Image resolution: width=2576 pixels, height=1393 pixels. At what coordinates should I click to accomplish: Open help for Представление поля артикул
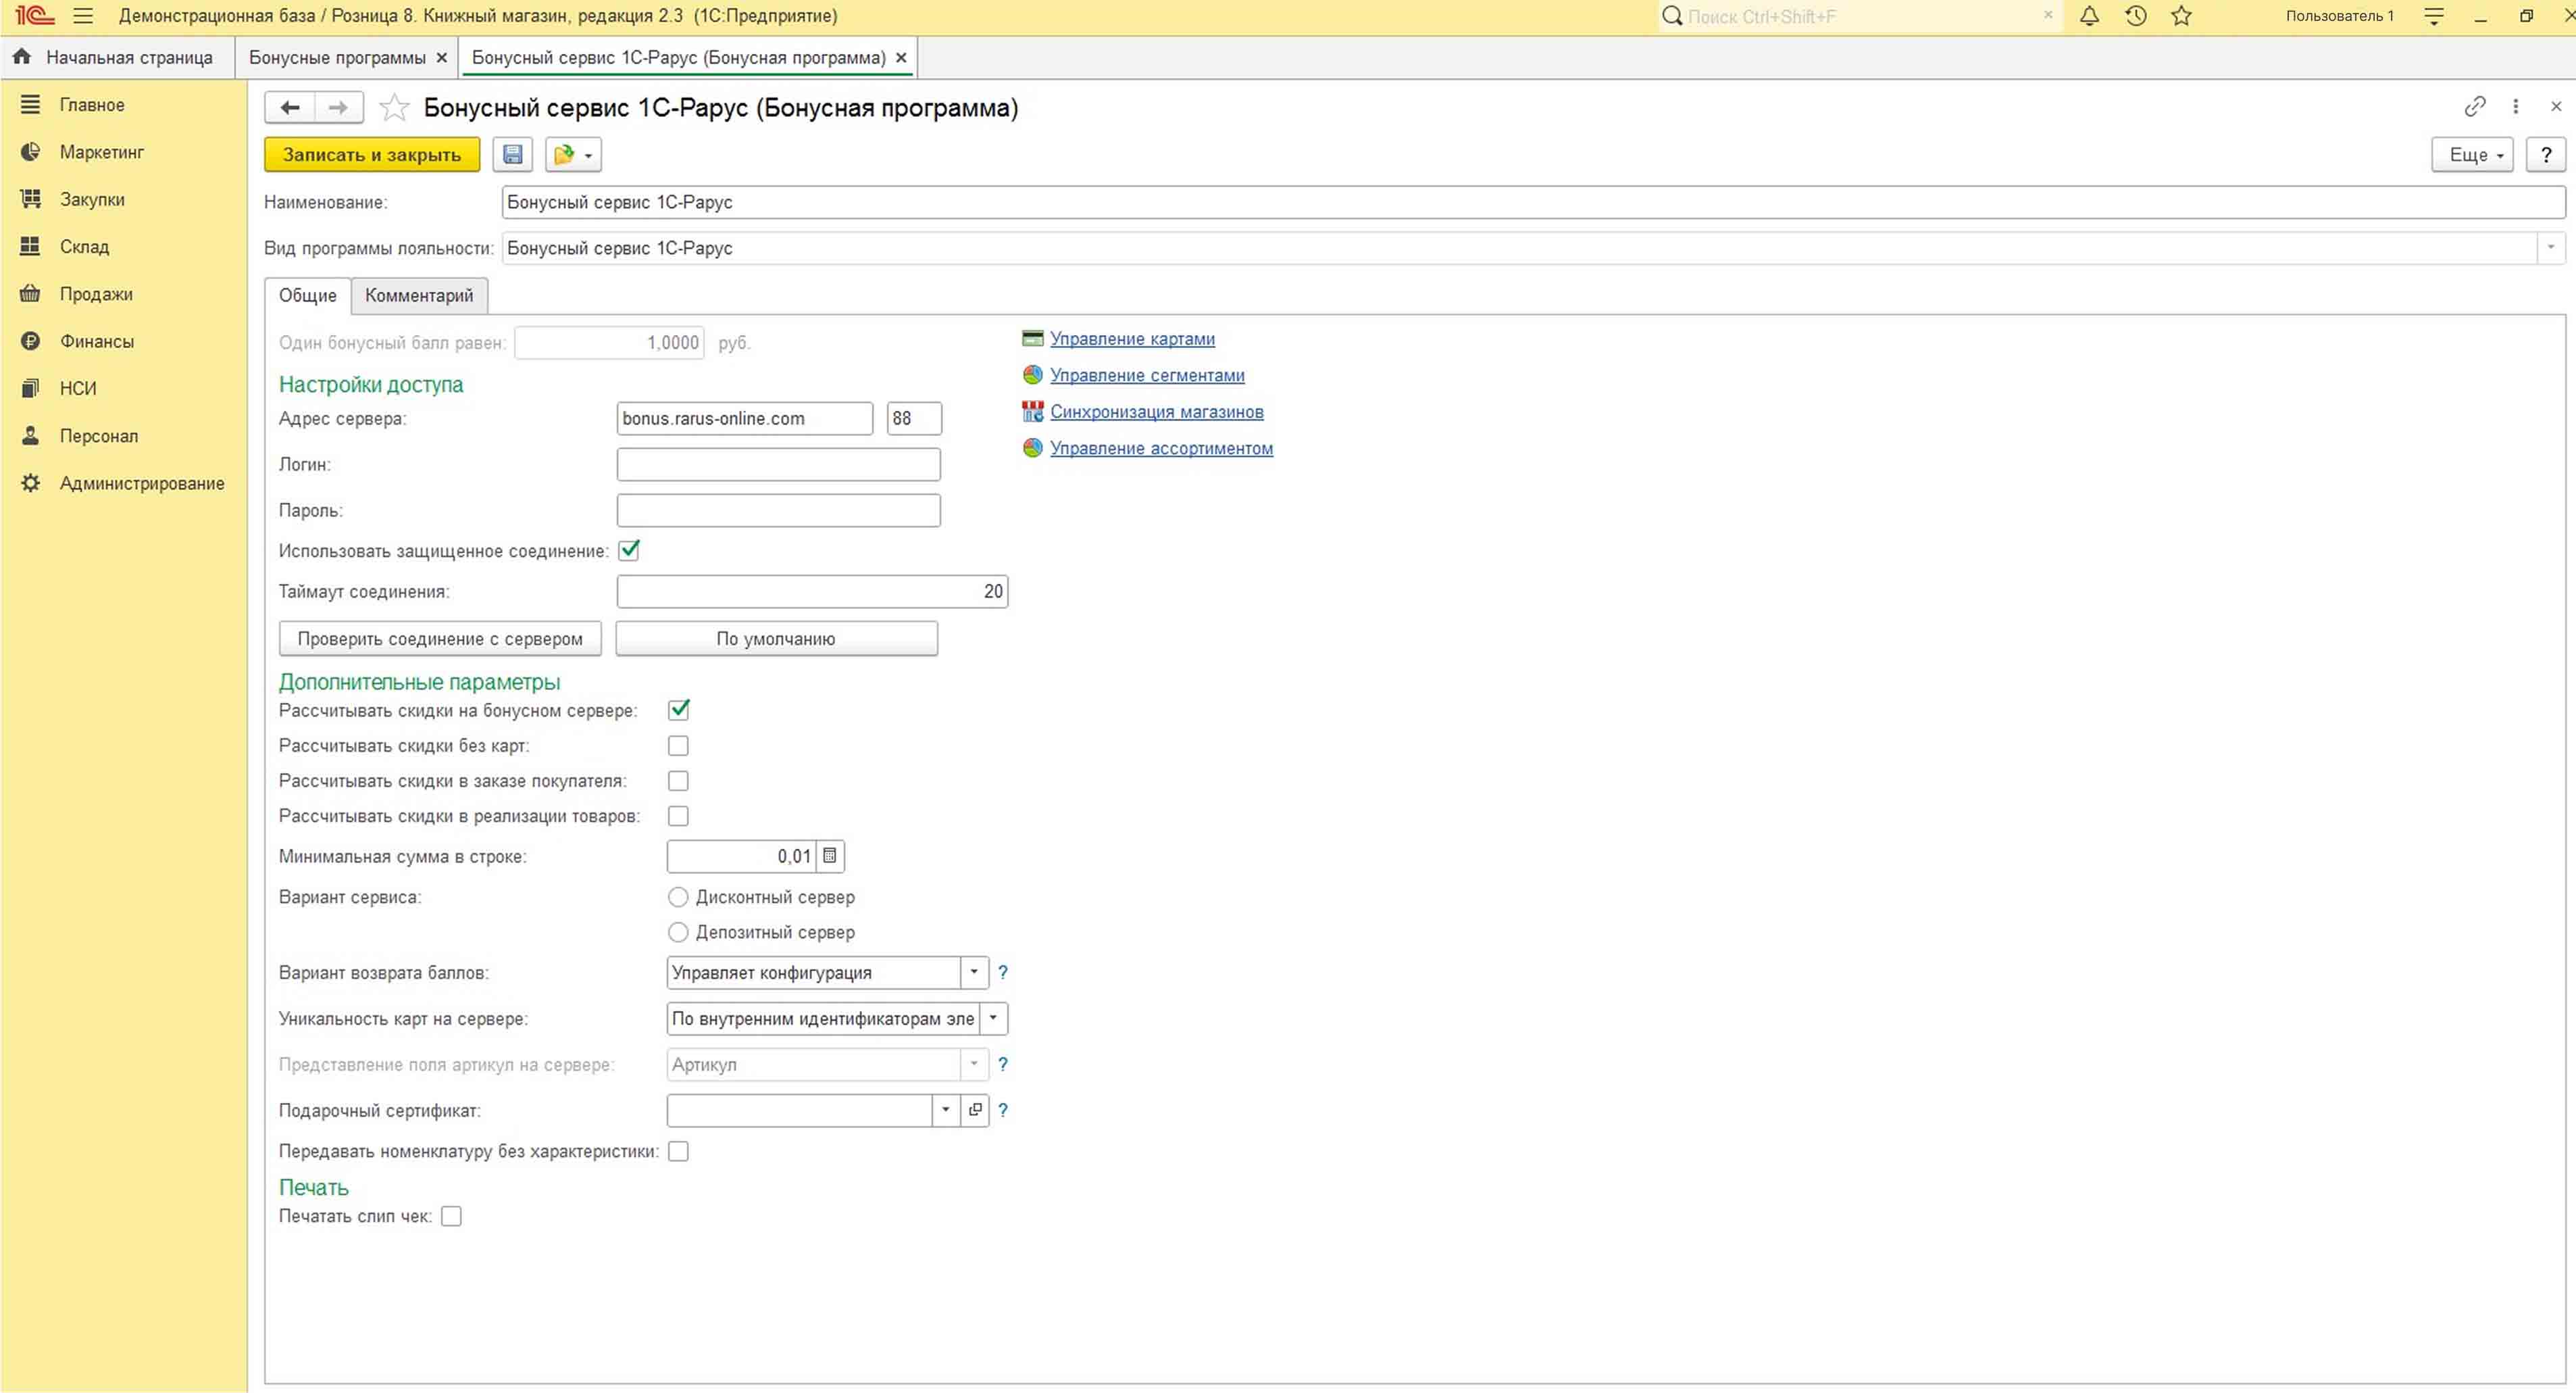coord(1003,1064)
